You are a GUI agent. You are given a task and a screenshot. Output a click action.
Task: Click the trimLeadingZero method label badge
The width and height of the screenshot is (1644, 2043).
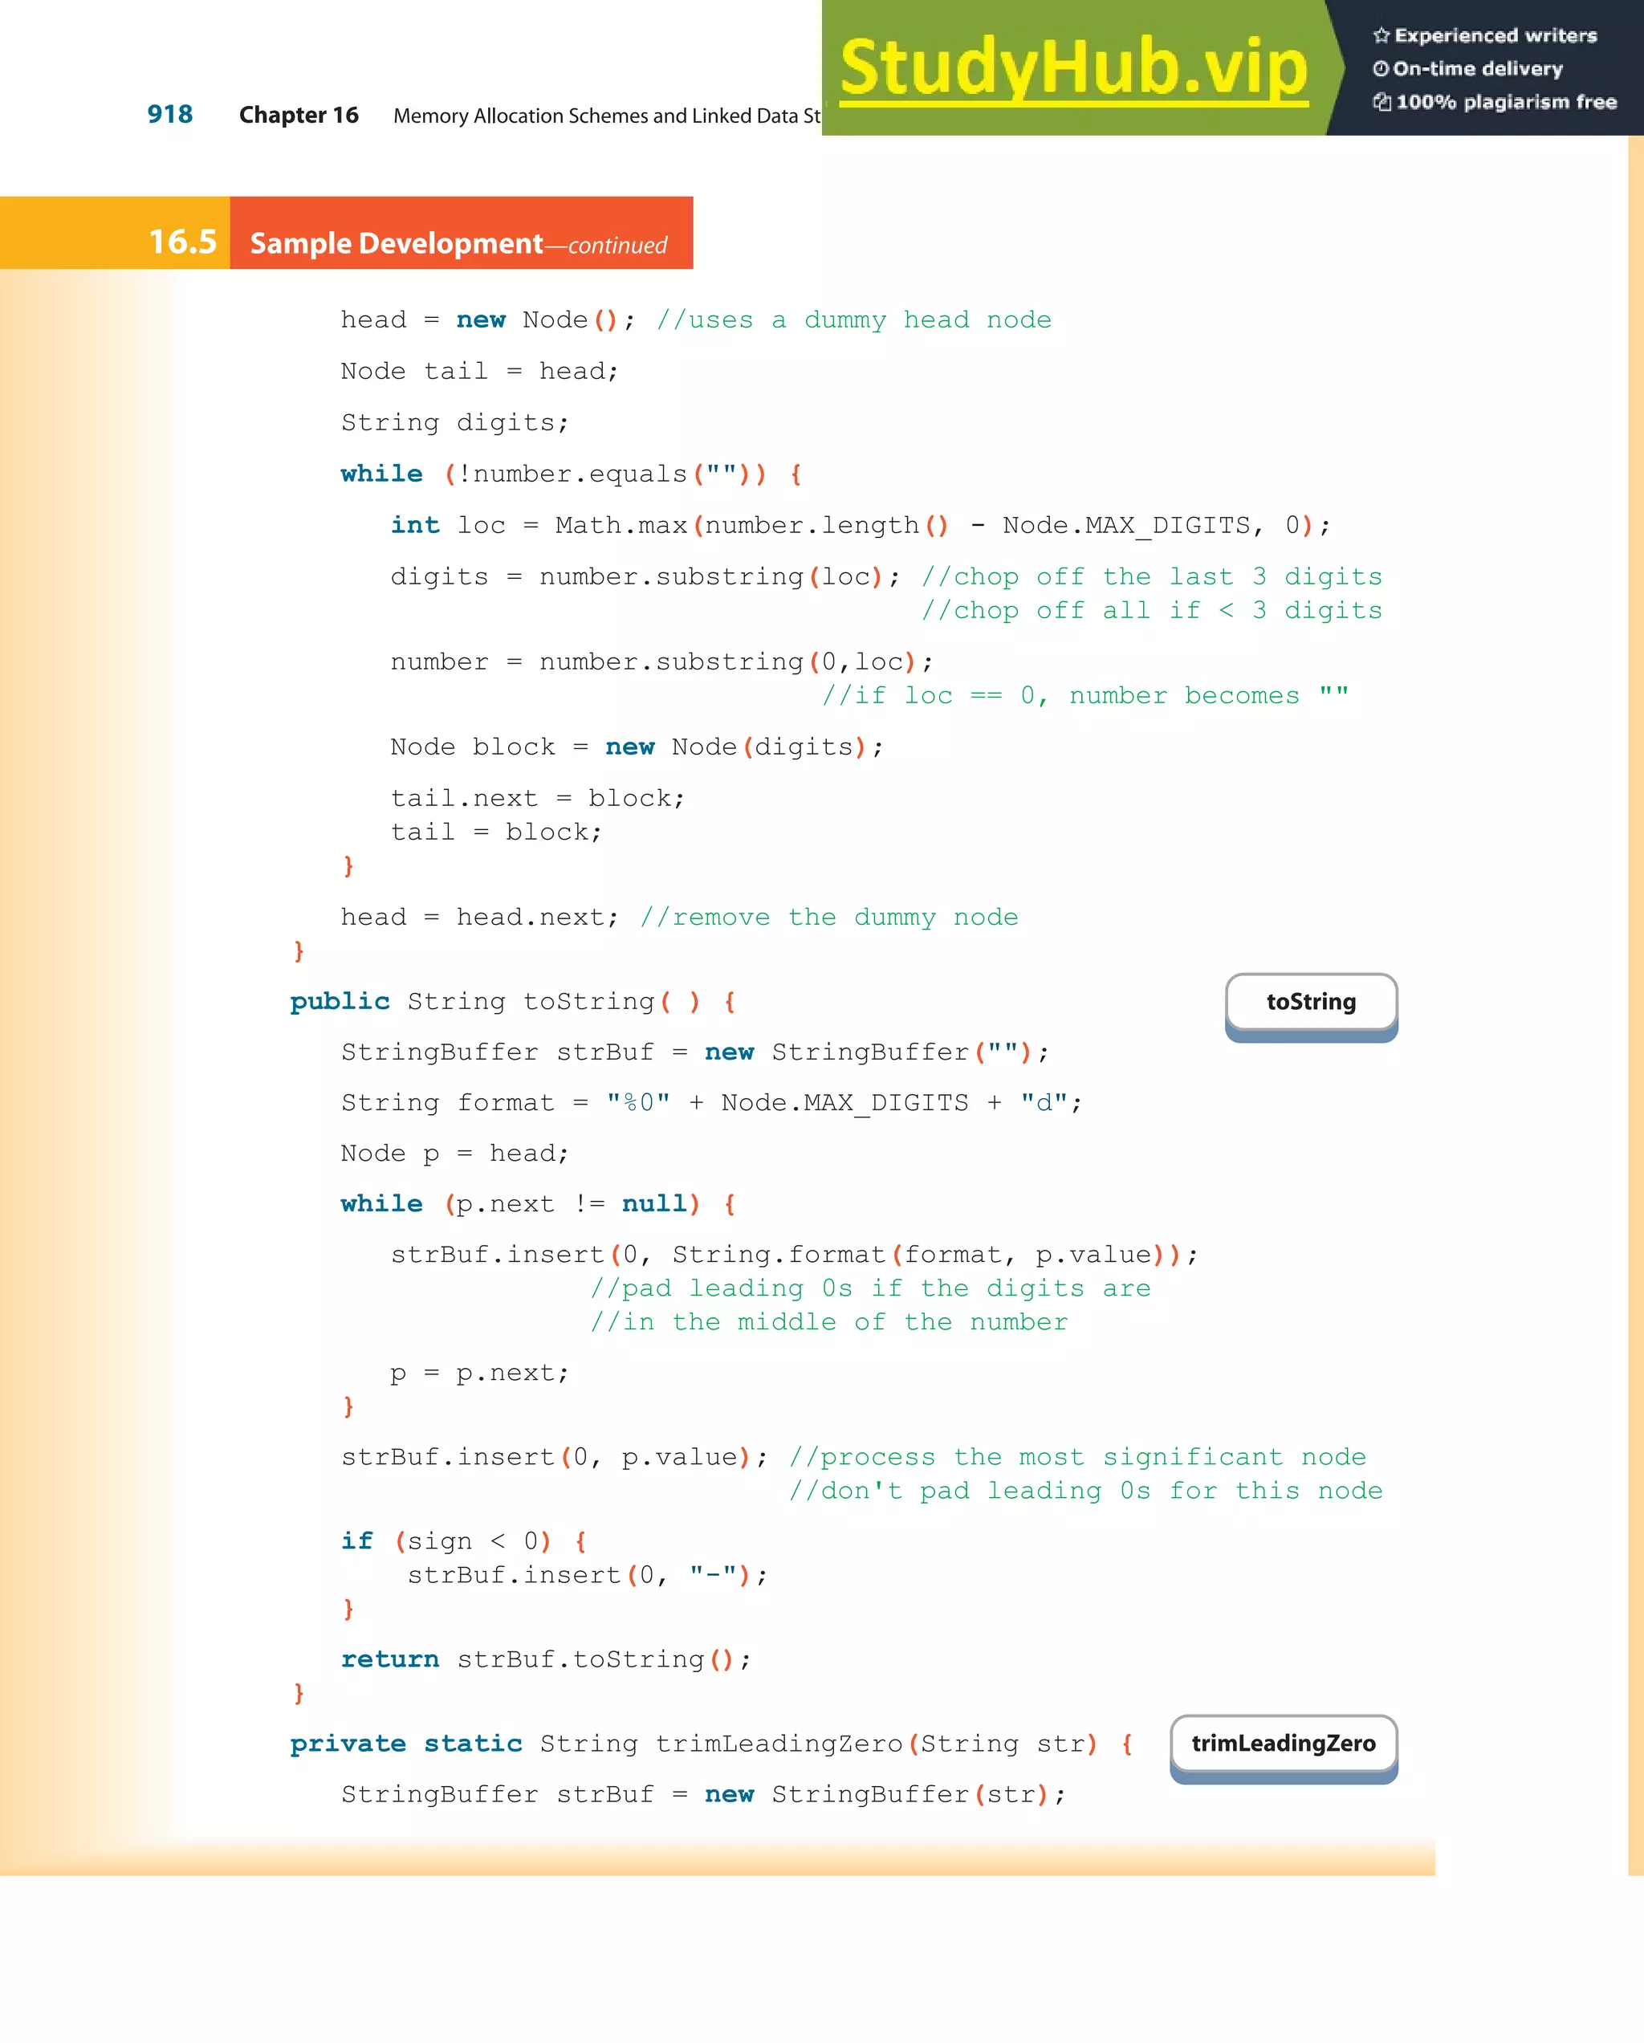[1283, 1744]
